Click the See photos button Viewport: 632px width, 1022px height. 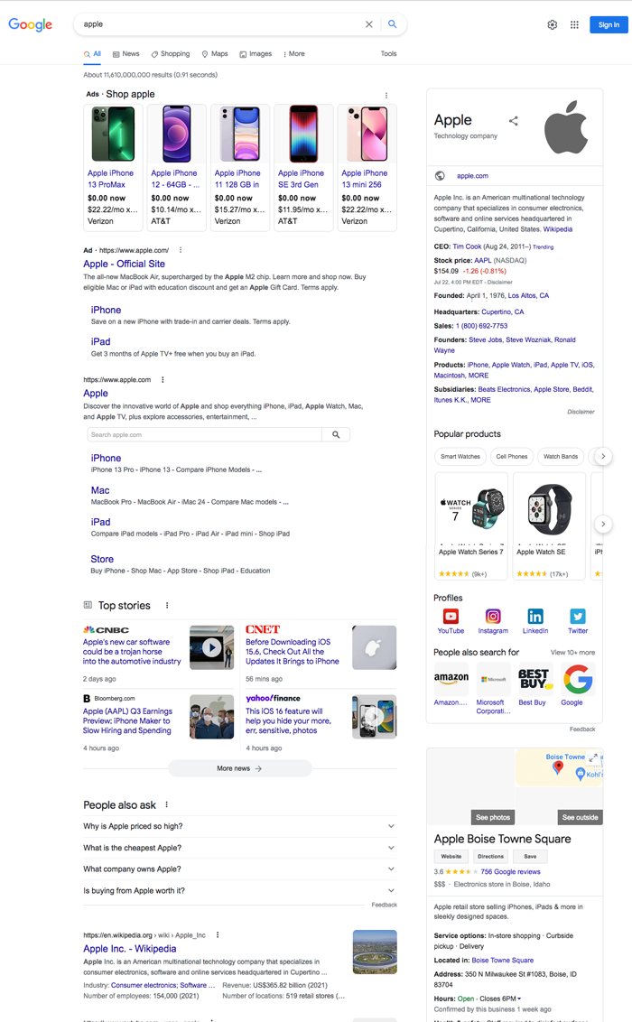tap(493, 817)
